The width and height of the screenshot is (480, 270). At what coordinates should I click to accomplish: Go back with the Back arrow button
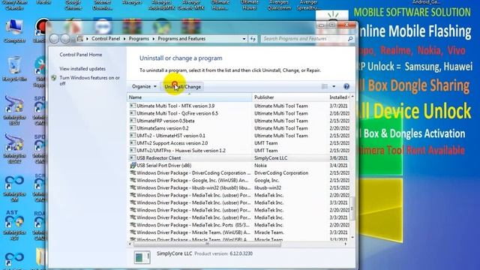[x=54, y=39]
